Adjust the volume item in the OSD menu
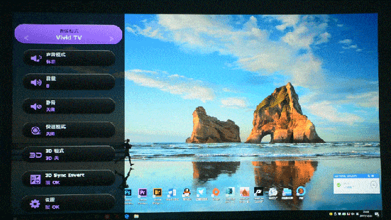 (69, 82)
